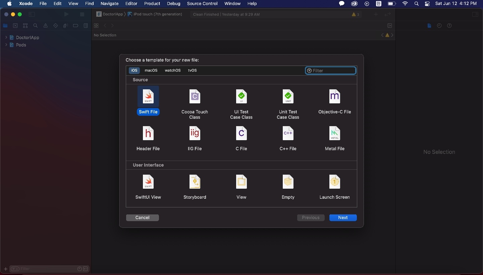This screenshot has height=275, width=483.
Task: Open the Breakpoint navigator icon
Action: tap(75, 26)
